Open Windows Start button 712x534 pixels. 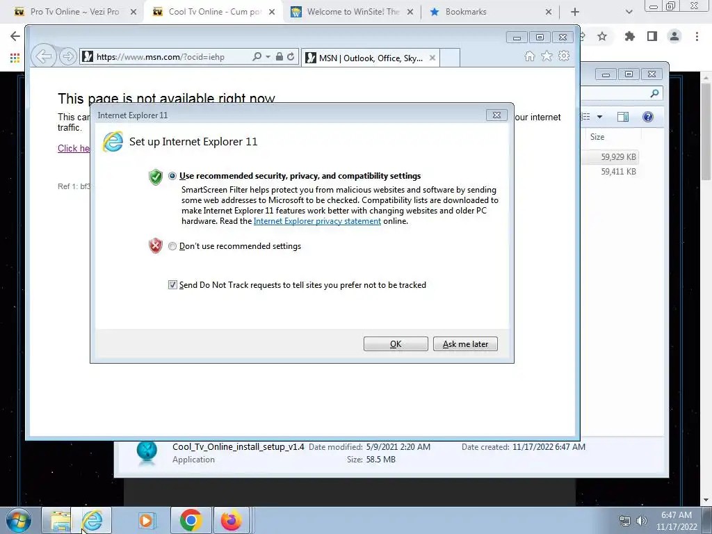pos(19,520)
